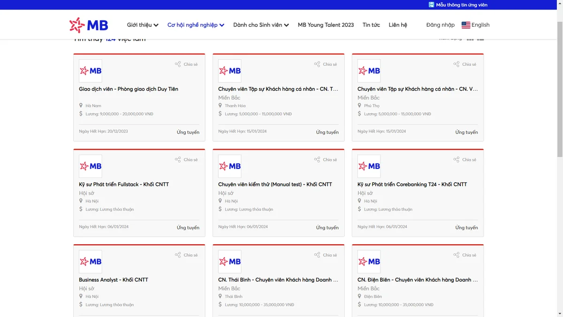
Task: Share the CN. Điện Biên job
Action: point(465,255)
